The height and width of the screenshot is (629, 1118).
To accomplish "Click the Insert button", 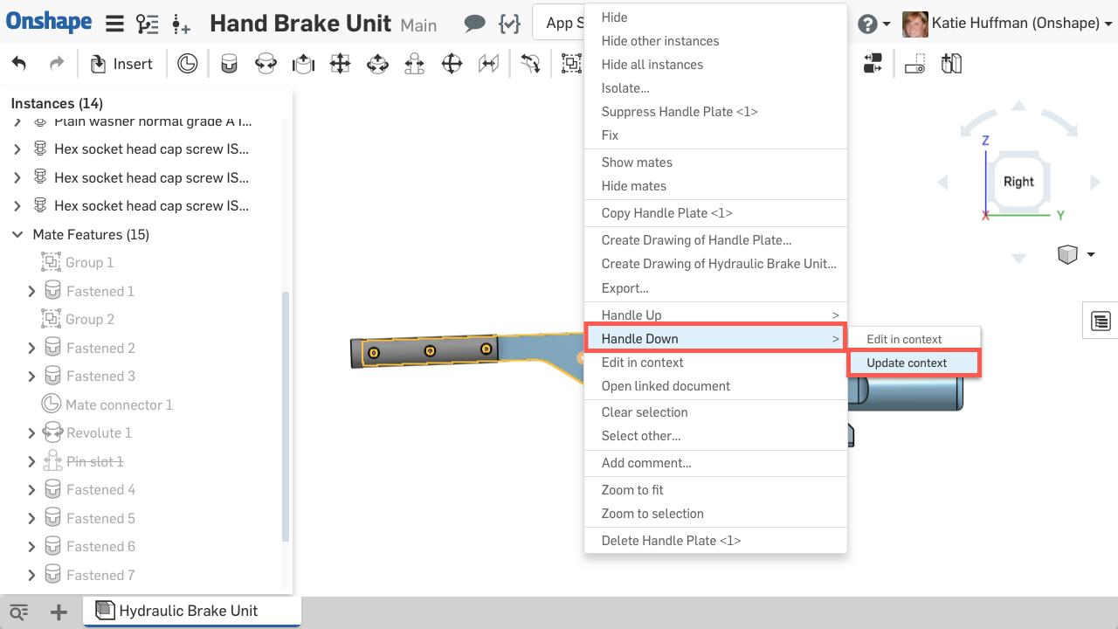I will coord(122,64).
